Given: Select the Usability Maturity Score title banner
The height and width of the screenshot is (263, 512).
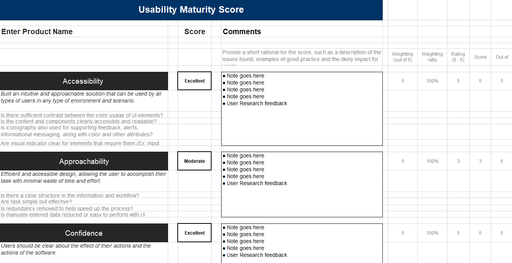Looking at the screenshot, I should point(191,10).
